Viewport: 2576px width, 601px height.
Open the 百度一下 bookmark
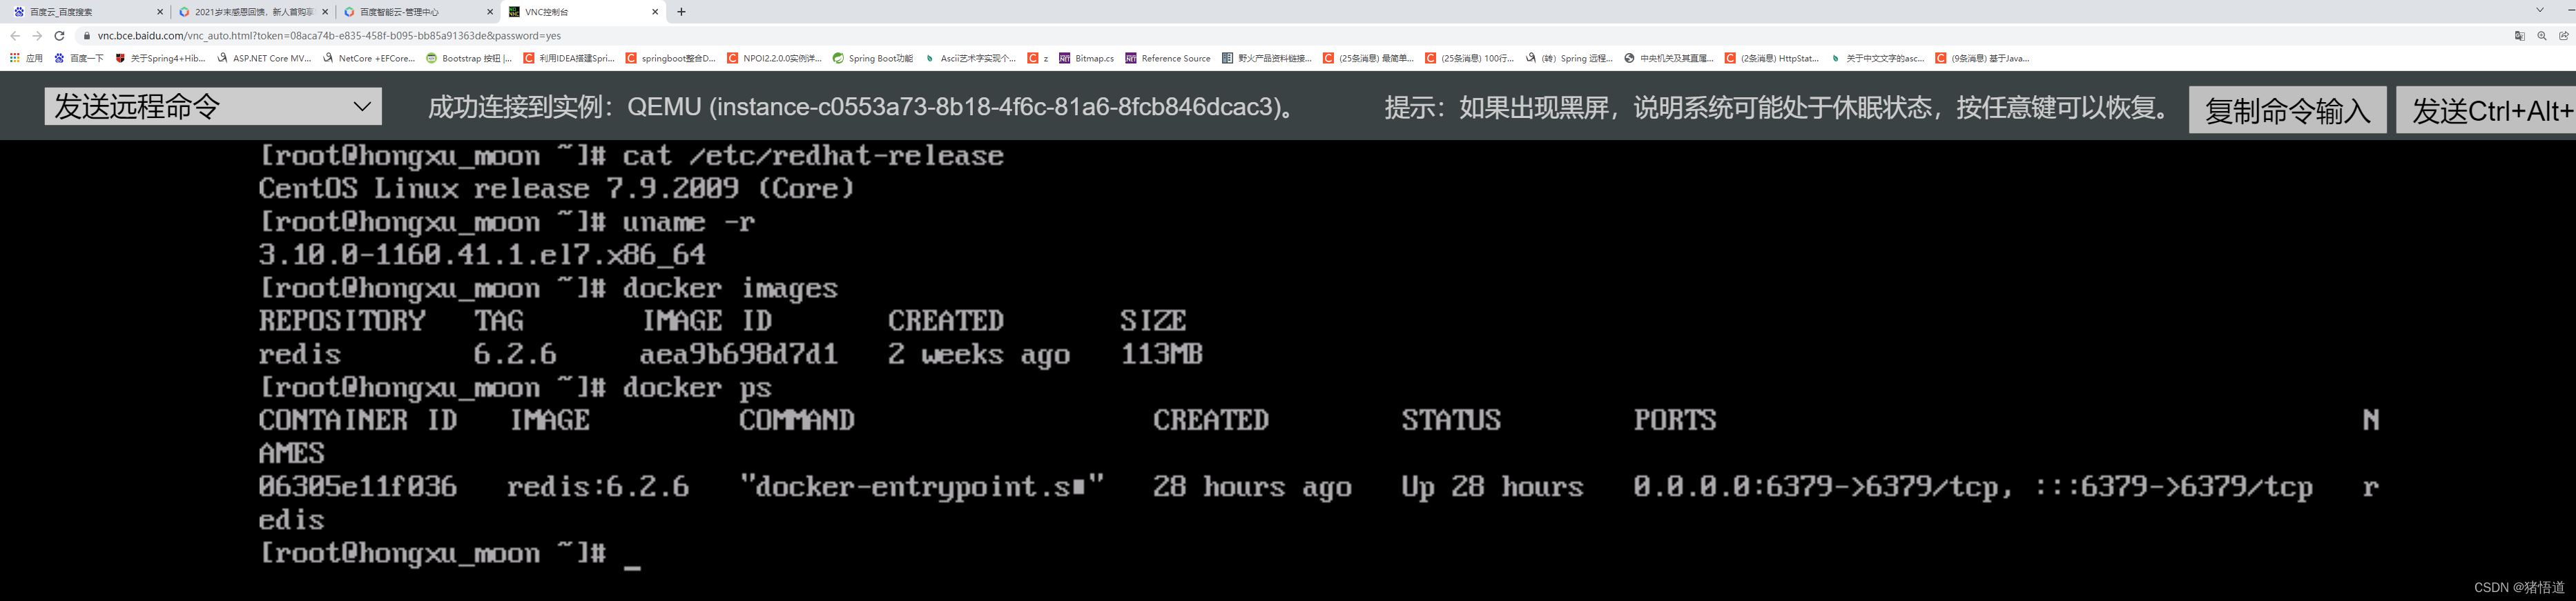pyautogui.click(x=79, y=58)
